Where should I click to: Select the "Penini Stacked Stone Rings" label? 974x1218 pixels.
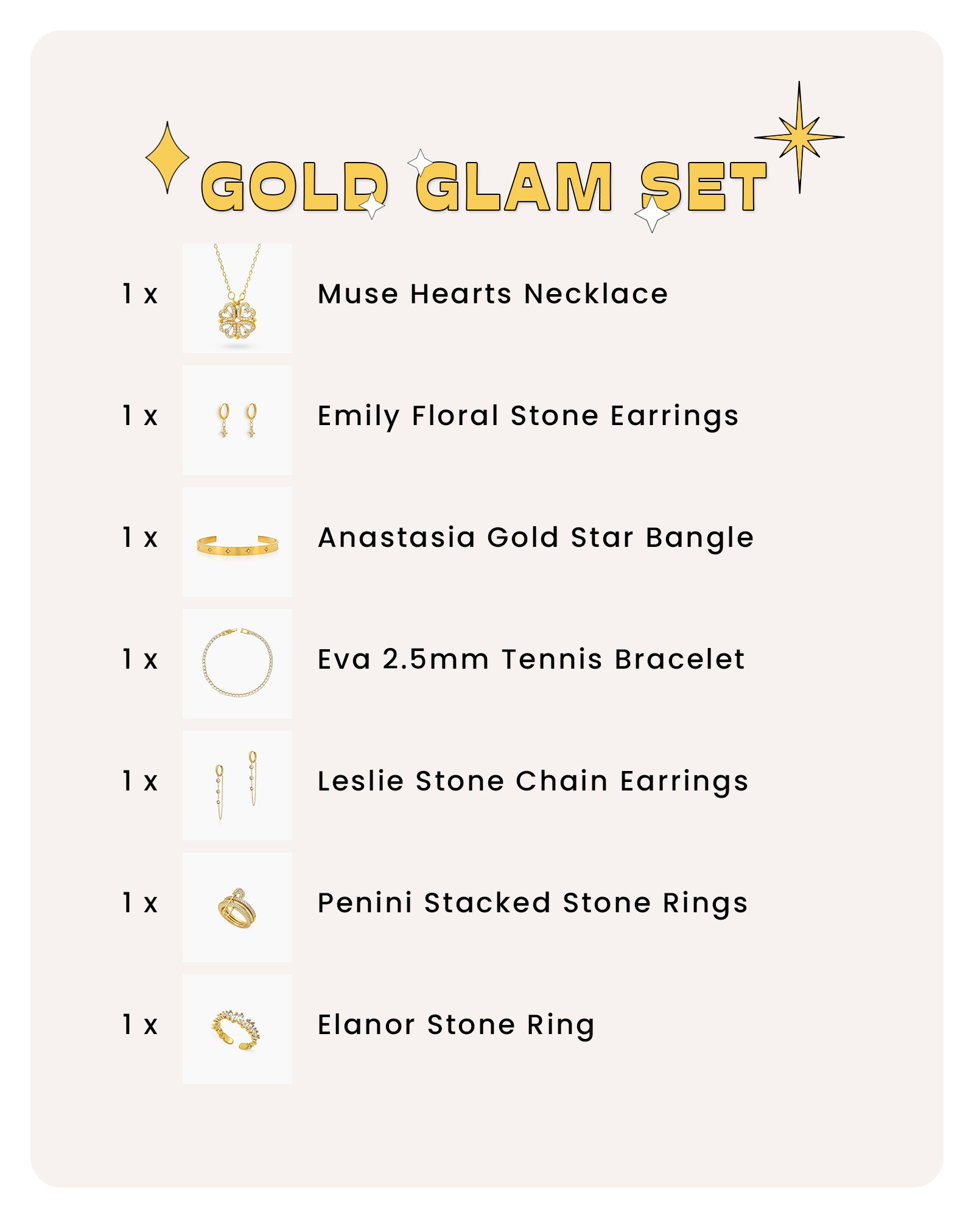click(532, 903)
